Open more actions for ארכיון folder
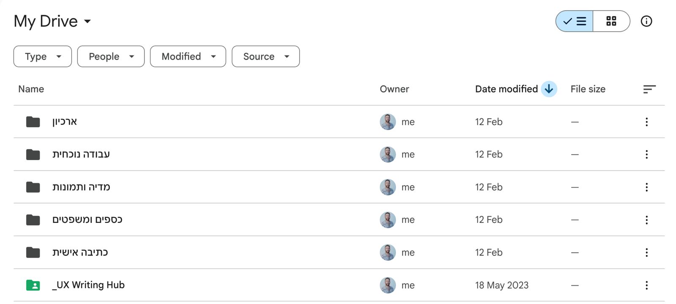This screenshot has width=676, height=304. [x=646, y=122]
